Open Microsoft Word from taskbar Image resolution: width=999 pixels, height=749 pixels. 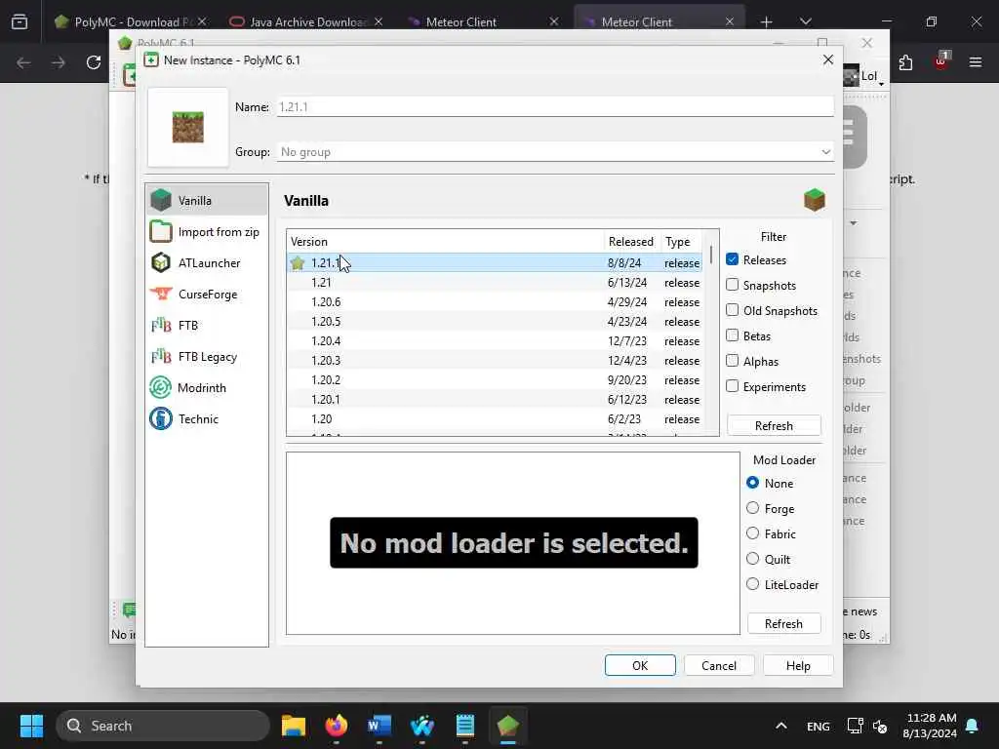[380, 726]
